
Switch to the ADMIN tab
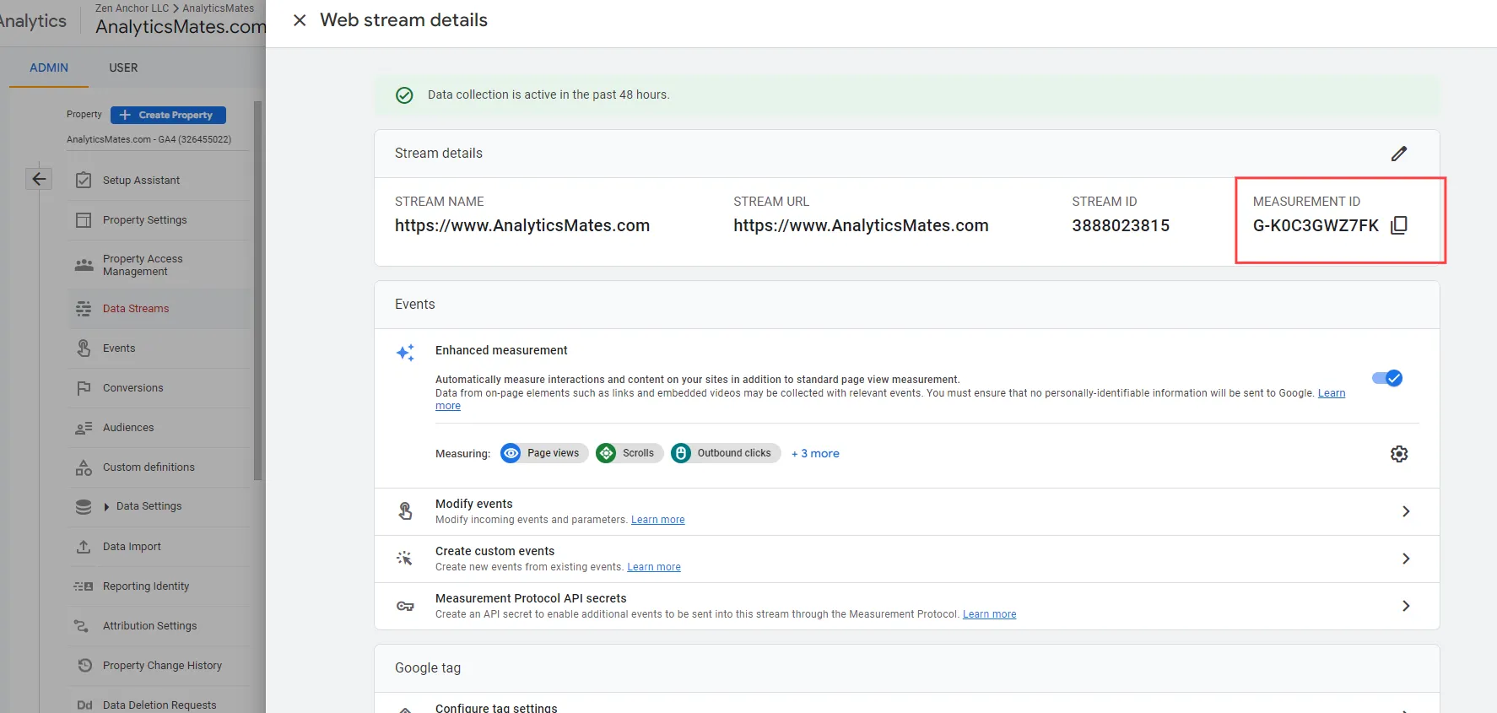coord(49,68)
